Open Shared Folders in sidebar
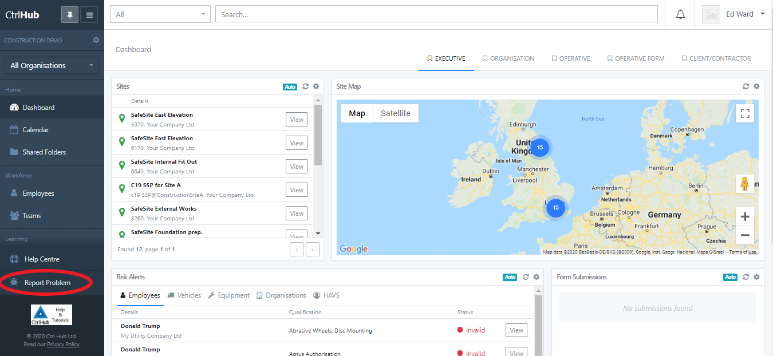Image resolution: width=773 pixels, height=356 pixels. 52,152
